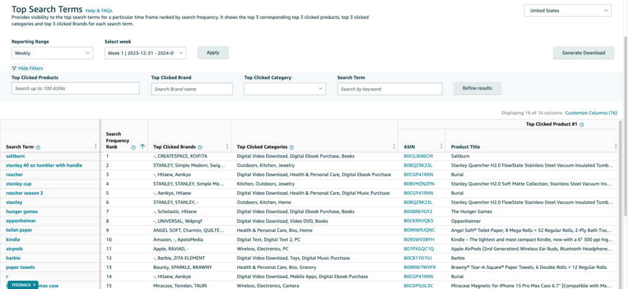628x289 pixels.
Task: Close the Feedback tab
Action: click(34, 285)
